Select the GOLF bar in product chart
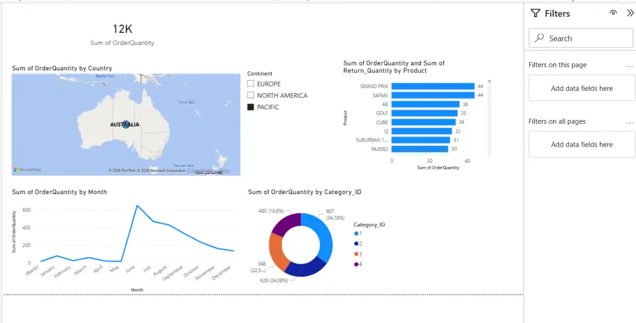636x323 pixels. 425,114
